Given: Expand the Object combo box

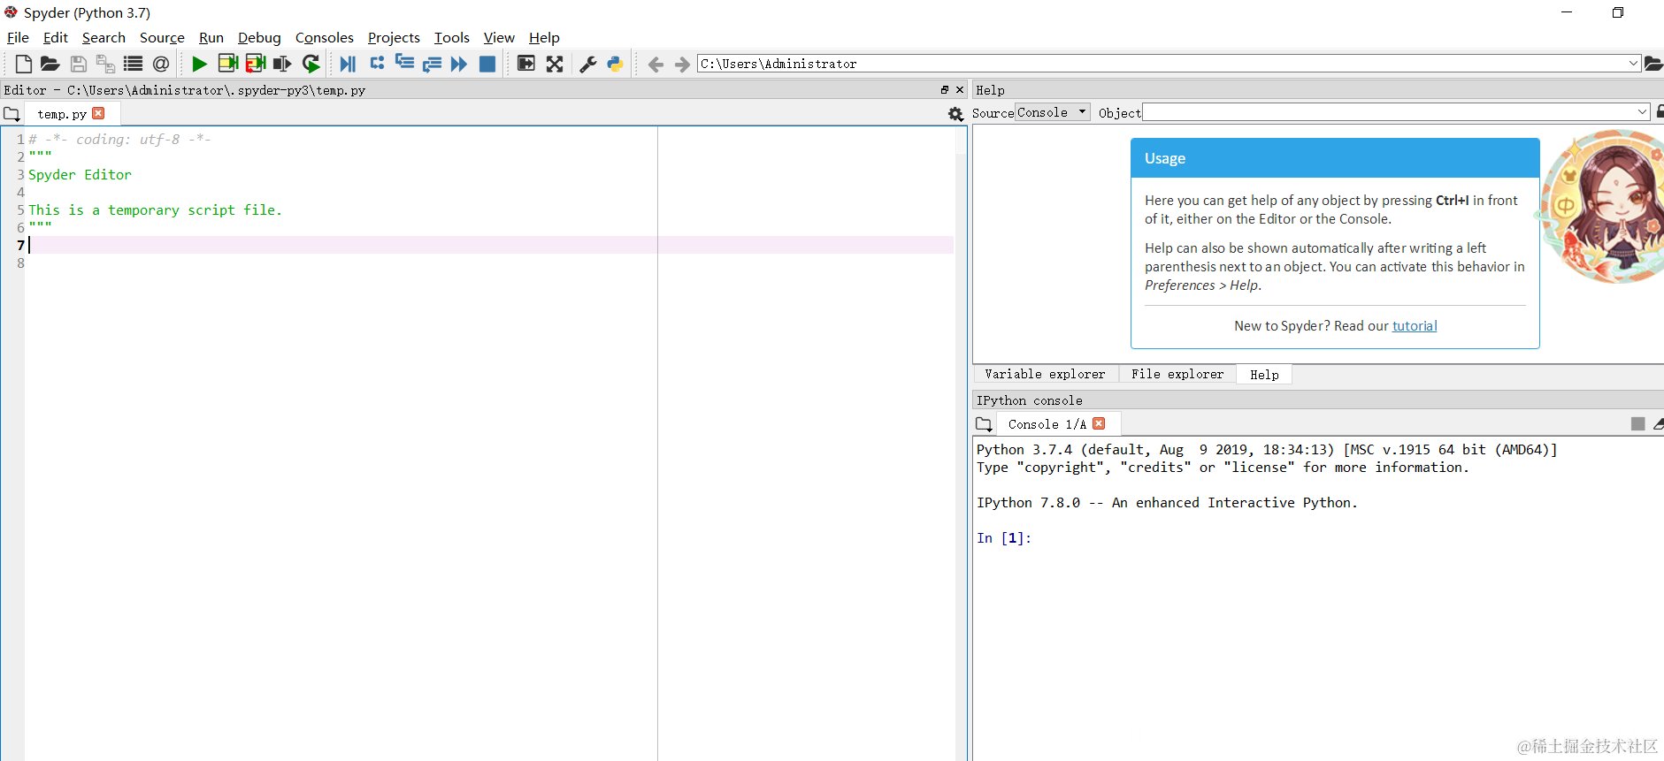Looking at the screenshot, I should point(1643,112).
